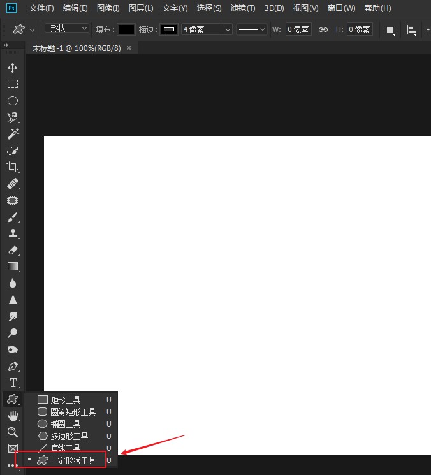Open the 滤镜(T) menu
The width and height of the screenshot is (431, 475).
(x=243, y=8)
